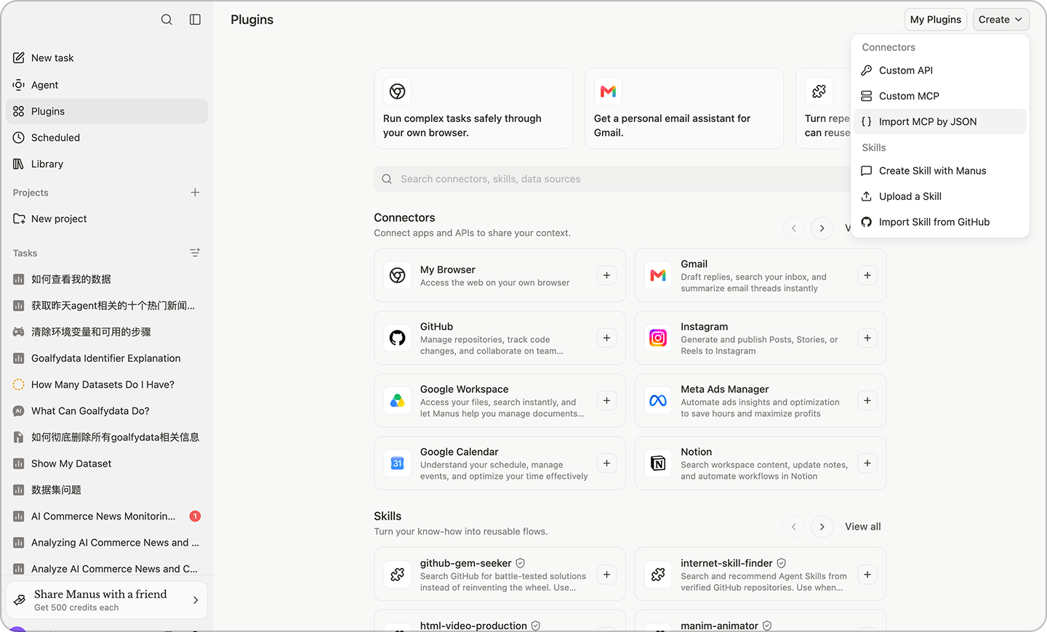Viewport: 1047px width, 632px height.
Task: Go to next Connectors page arrow
Action: click(x=822, y=228)
